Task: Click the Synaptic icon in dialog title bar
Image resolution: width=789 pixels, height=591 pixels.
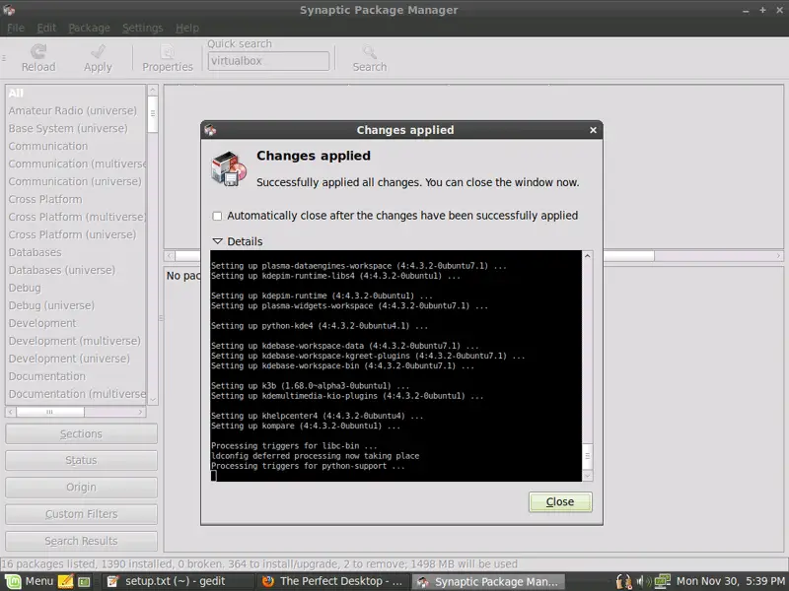Action: coord(210,130)
